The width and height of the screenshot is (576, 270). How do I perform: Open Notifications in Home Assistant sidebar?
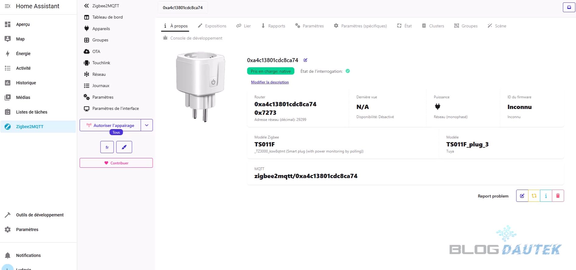point(28,255)
